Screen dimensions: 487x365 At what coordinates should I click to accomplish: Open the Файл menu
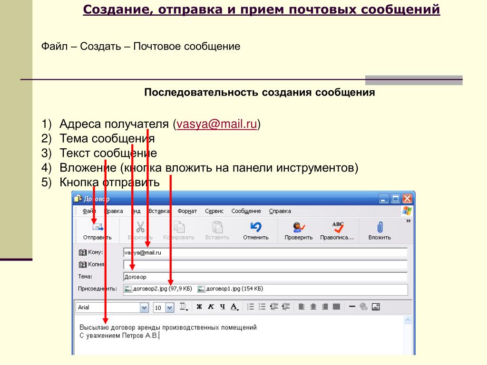(x=89, y=211)
